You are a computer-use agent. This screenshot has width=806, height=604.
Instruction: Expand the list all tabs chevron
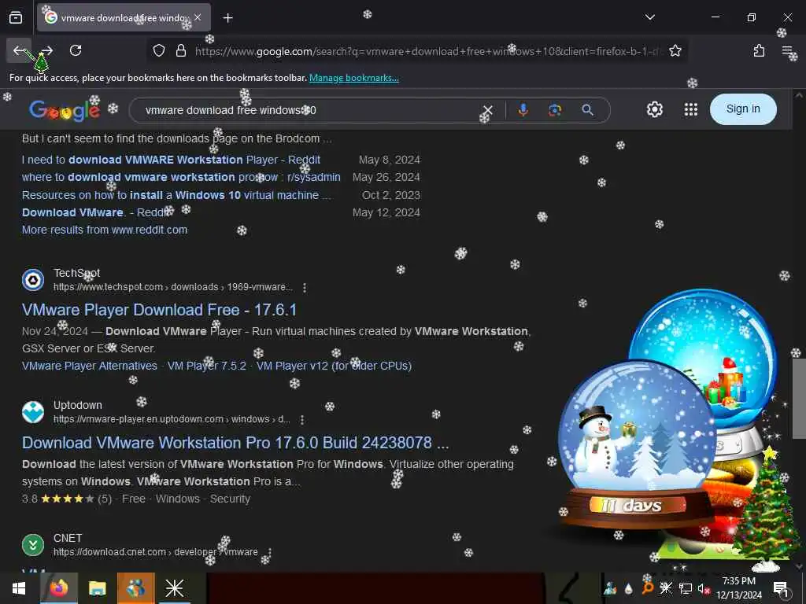tap(649, 17)
